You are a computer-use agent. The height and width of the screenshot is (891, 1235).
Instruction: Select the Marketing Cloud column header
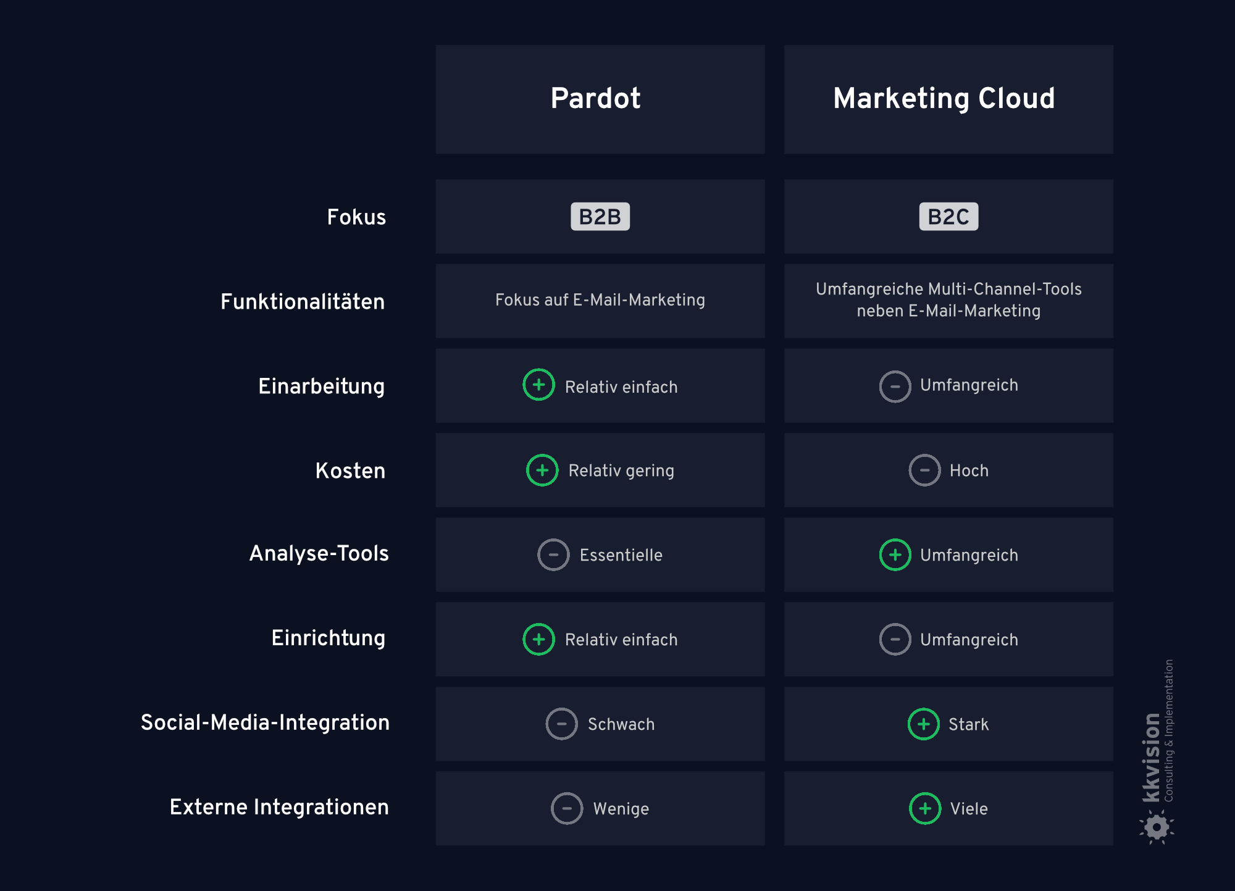click(948, 99)
